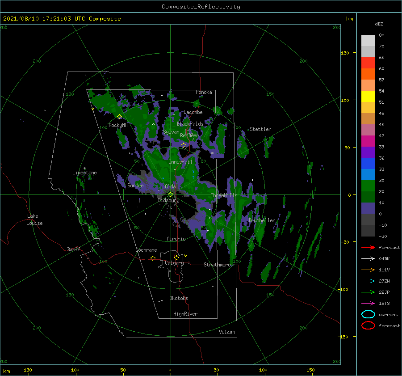The width and height of the screenshot is (402, 376).
Task: Click the red 'forecast' ellipse legend icon
Action: click(x=368, y=325)
